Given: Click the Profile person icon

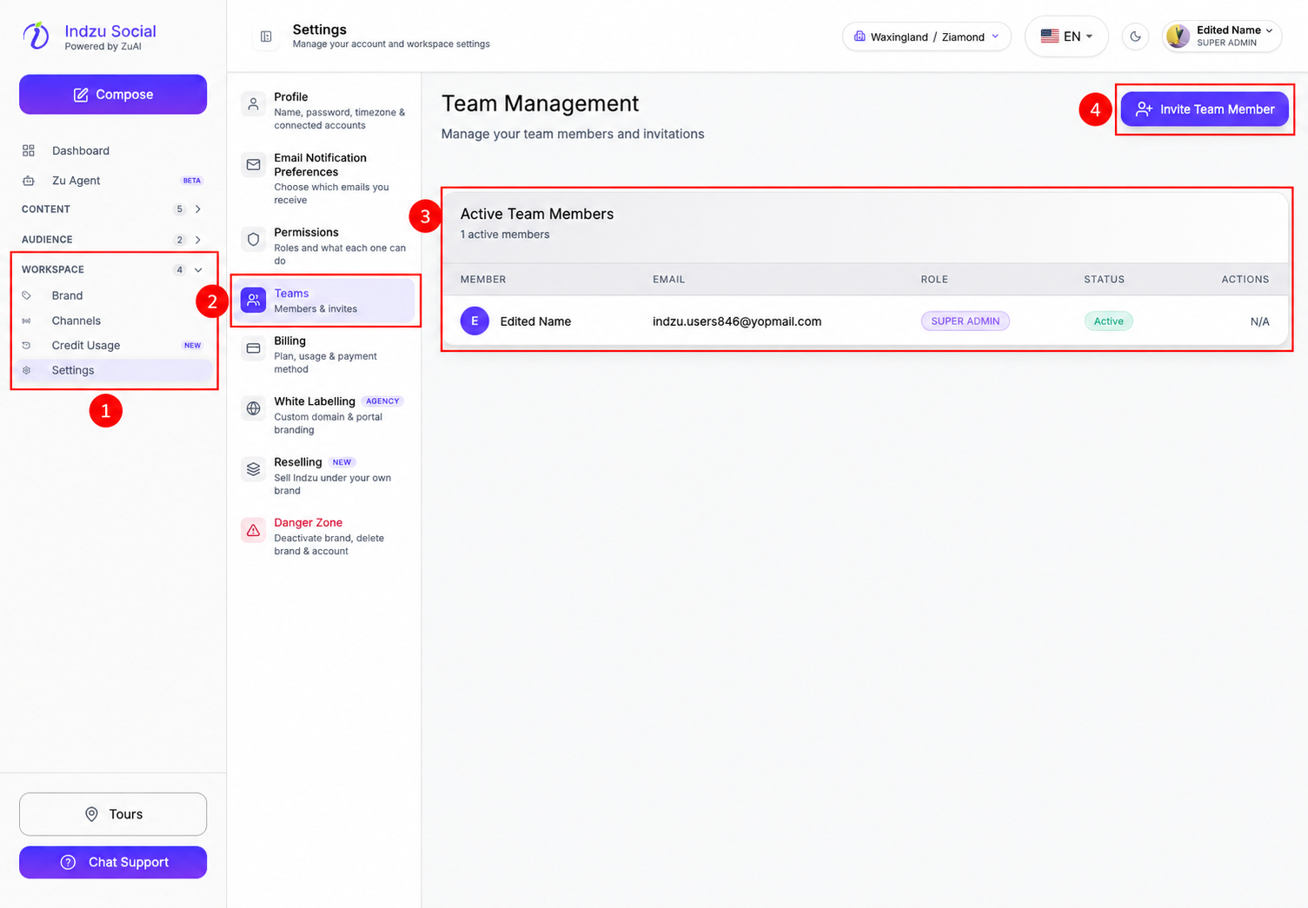Looking at the screenshot, I should pyautogui.click(x=253, y=104).
